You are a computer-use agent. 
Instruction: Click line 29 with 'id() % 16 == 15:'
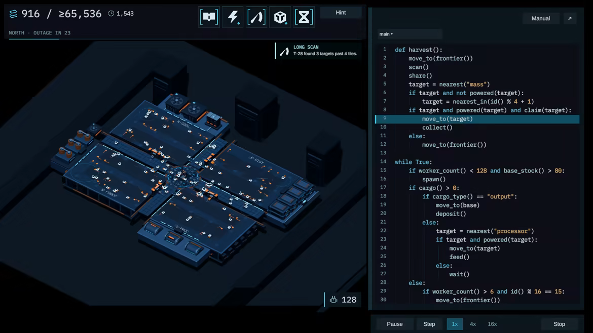(x=493, y=292)
